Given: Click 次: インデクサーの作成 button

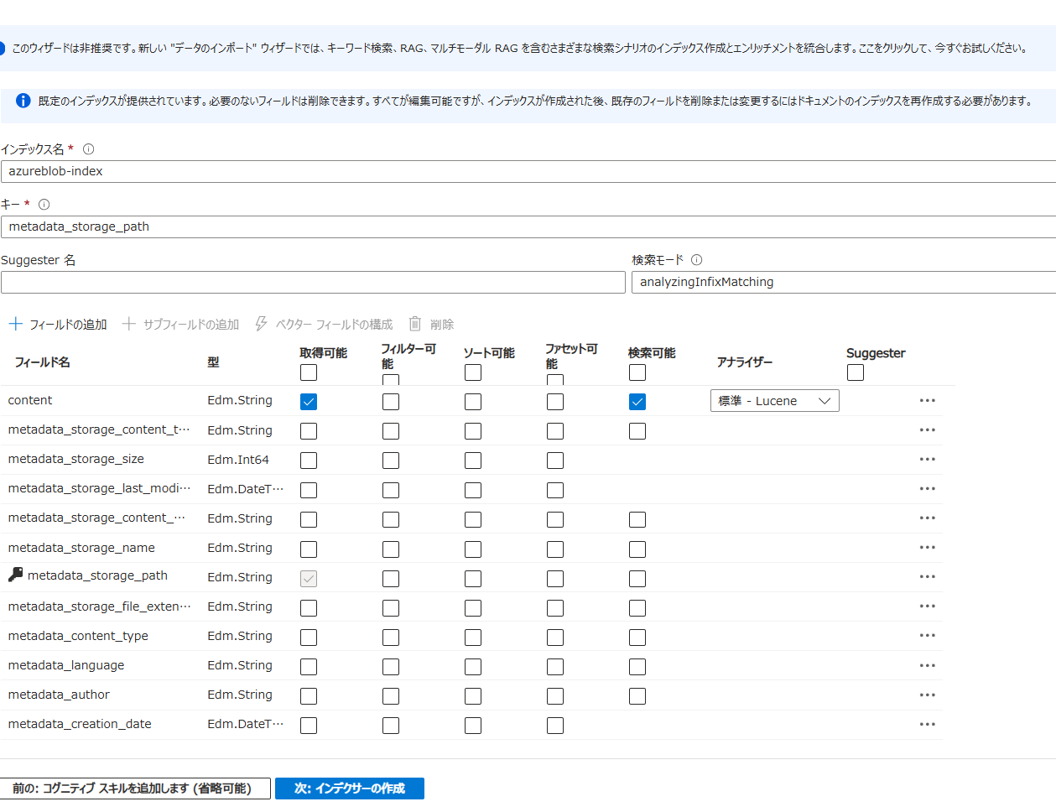Looking at the screenshot, I should click(x=350, y=789).
